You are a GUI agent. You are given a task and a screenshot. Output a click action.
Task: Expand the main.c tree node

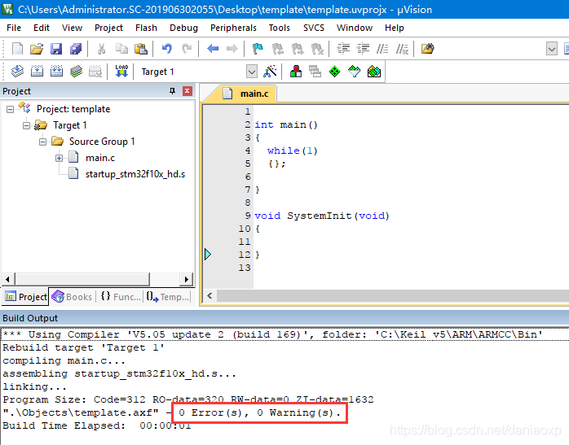pos(60,158)
